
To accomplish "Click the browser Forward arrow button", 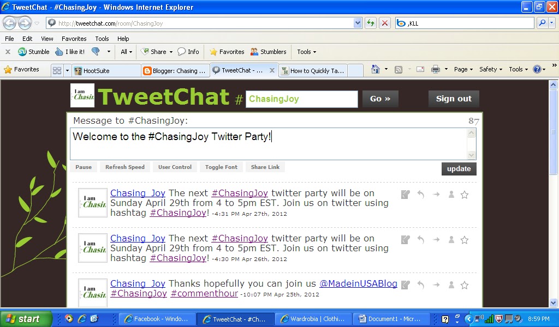I will [x=25, y=23].
